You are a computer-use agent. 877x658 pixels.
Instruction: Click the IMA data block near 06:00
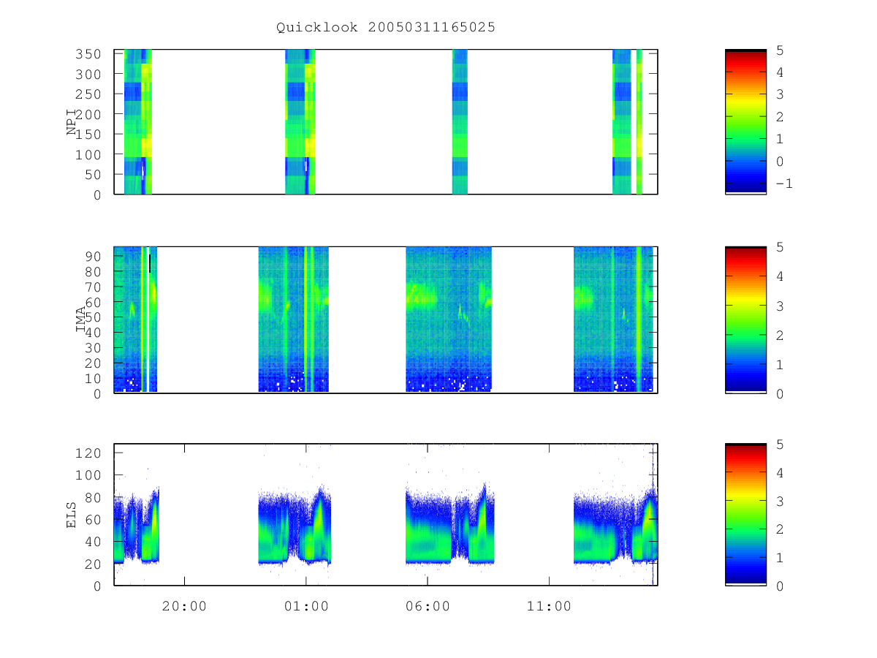pos(449,319)
